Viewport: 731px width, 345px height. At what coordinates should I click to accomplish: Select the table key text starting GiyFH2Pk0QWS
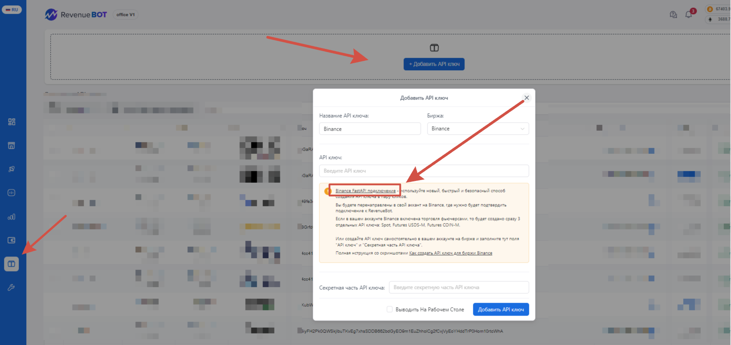coord(402,331)
